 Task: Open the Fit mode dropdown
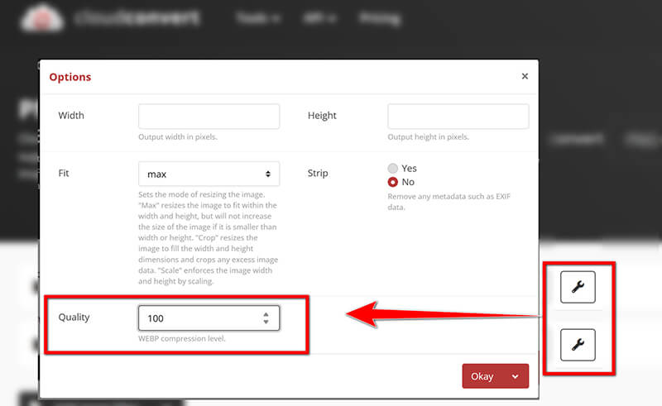click(x=209, y=174)
